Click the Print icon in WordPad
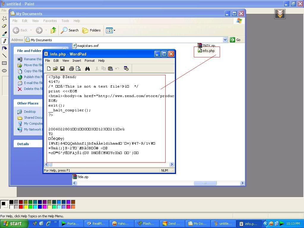304x228 pixels. [71, 69]
